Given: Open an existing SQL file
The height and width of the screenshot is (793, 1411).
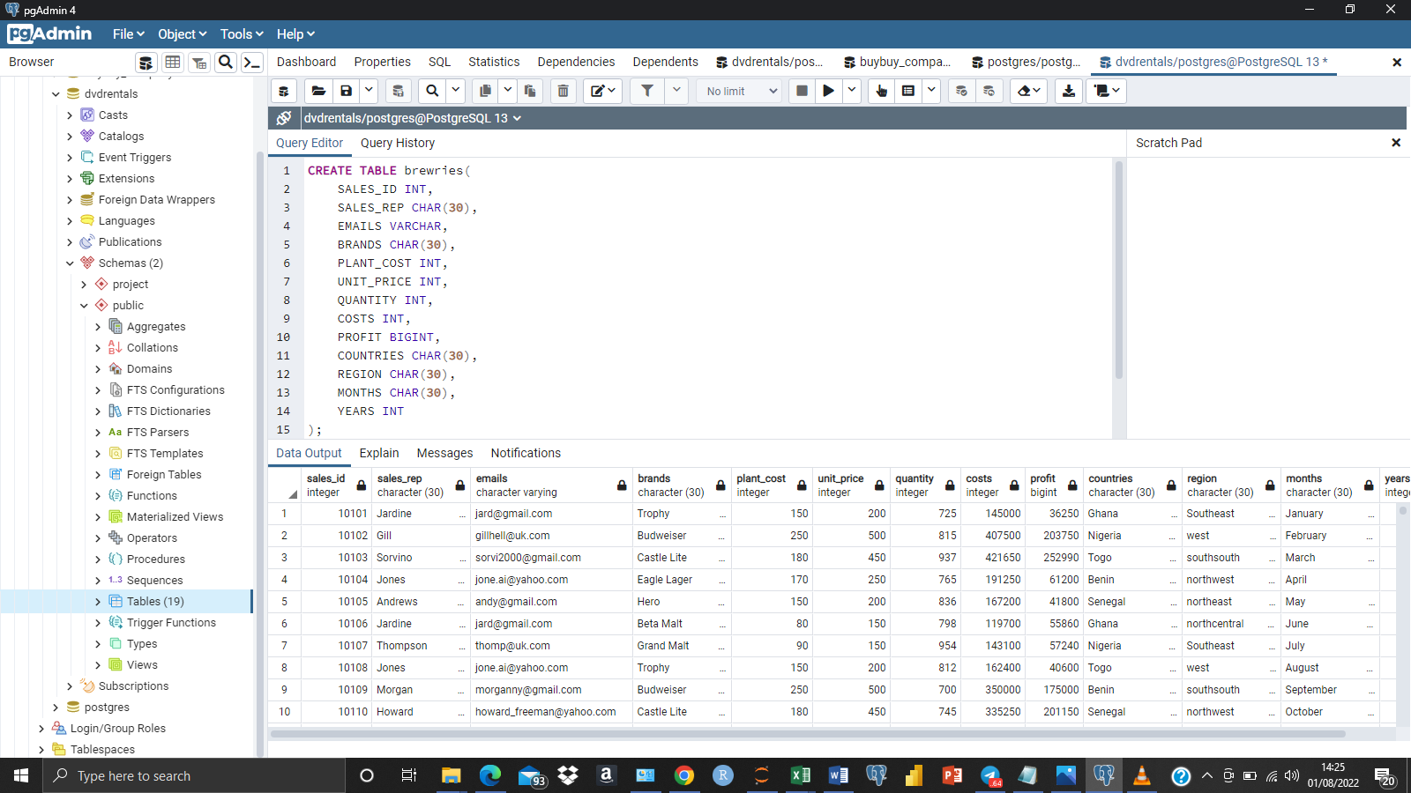Looking at the screenshot, I should point(319,91).
